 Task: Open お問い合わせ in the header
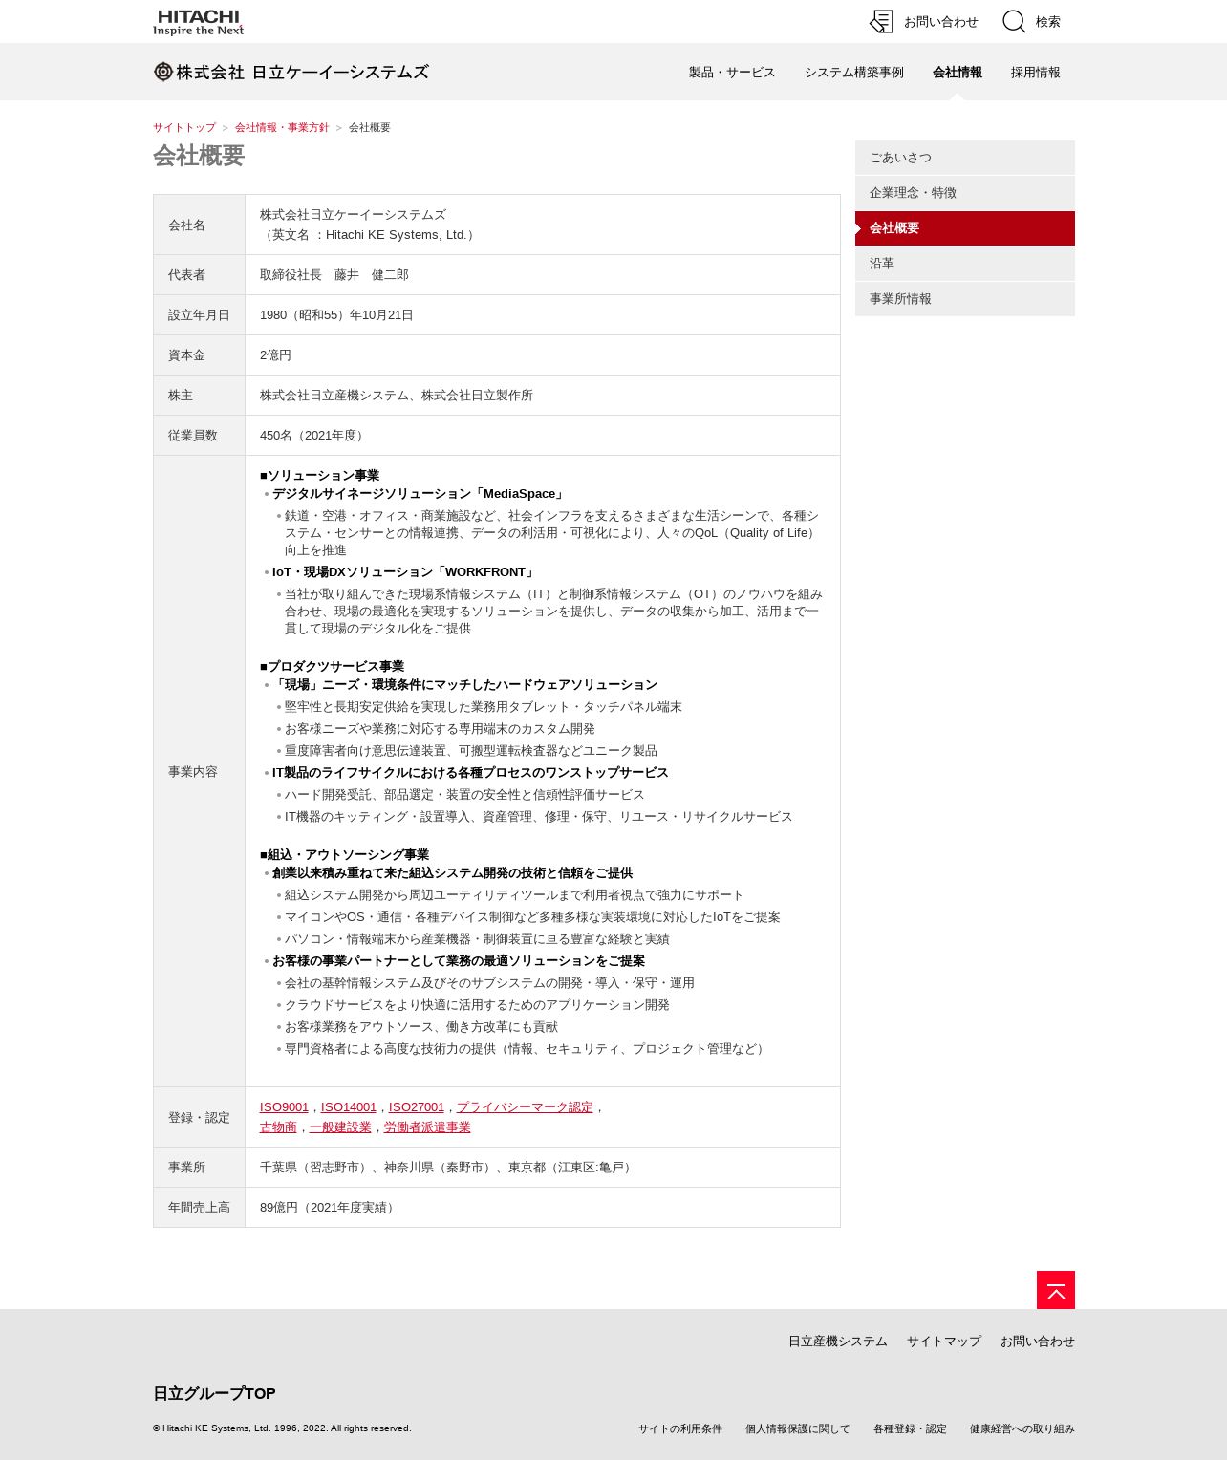click(941, 22)
